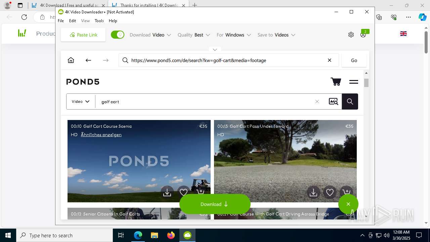This screenshot has height=242, width=430.
Task: Add Golf Cart Pass Under Toward to cart
Action: 346,191
